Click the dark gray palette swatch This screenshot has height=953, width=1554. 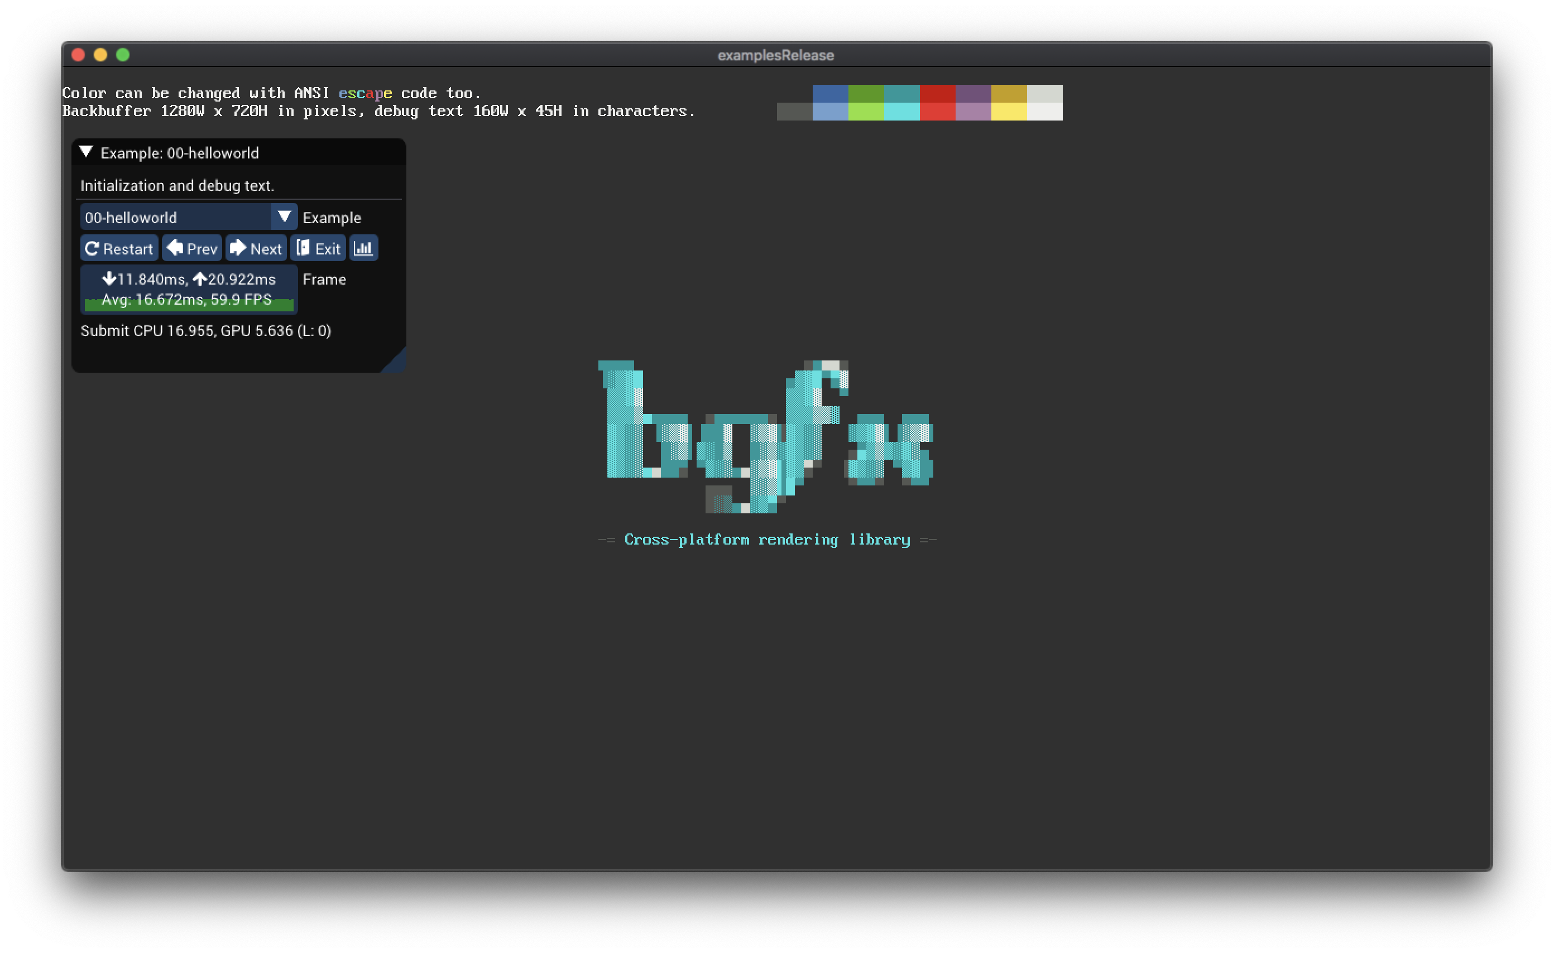795,111
